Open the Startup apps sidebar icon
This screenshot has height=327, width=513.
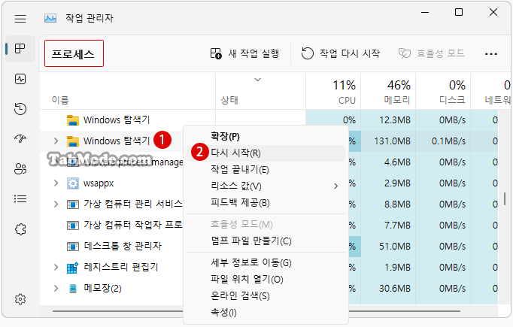coord(20,139)
